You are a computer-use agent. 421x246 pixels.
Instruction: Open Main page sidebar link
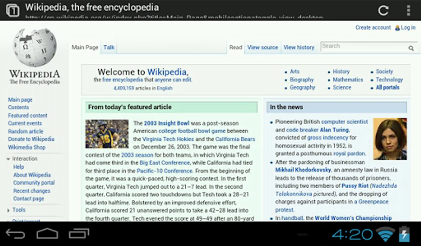[x=20, y=99]
